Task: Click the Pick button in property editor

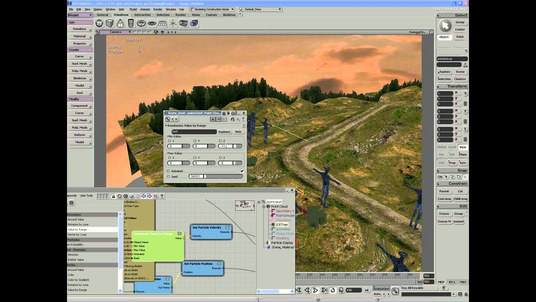Action: (x=238, y=132)
